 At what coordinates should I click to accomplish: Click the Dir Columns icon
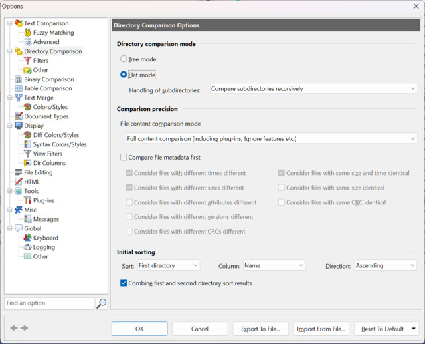pyautogui.click(x=27, y=163)
